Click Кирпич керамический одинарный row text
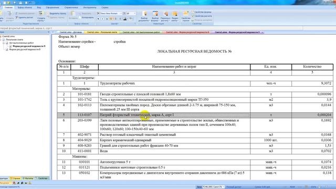The image size is (336, 189). click(x=125, y=140)
